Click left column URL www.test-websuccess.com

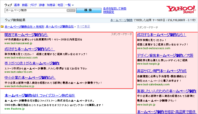(x=21, y=58)
